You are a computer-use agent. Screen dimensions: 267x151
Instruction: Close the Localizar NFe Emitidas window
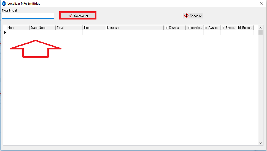point(262,4)
